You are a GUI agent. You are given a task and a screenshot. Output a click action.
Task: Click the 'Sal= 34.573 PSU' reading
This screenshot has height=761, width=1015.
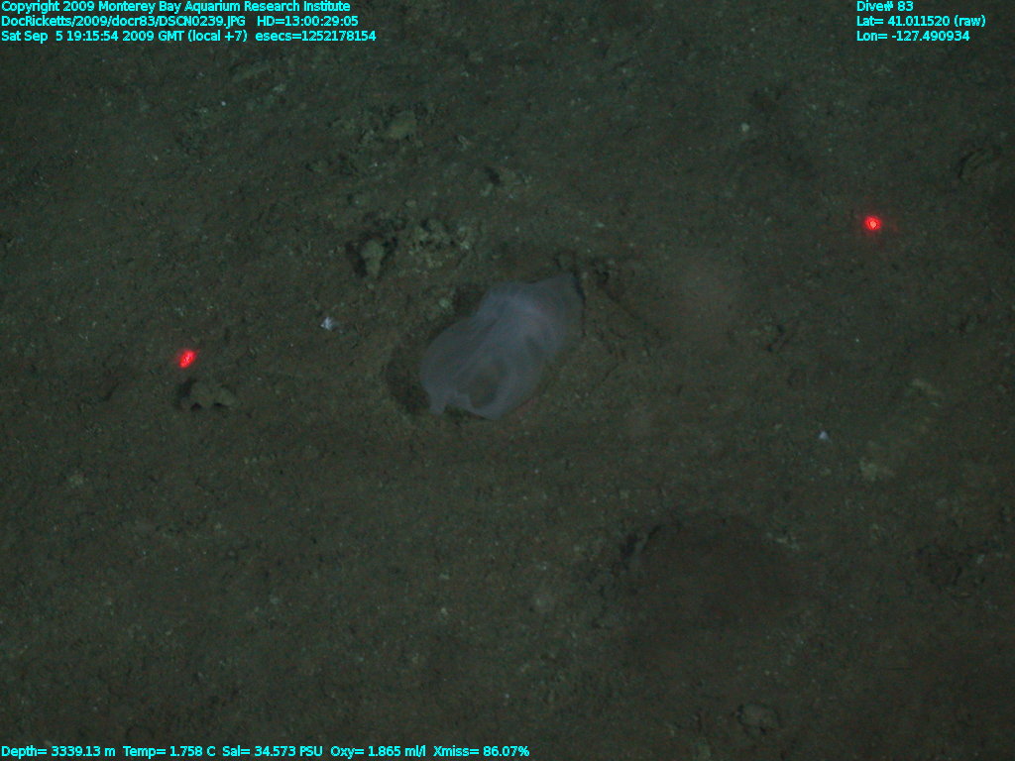pyautogui.click(x=272, y=751)
